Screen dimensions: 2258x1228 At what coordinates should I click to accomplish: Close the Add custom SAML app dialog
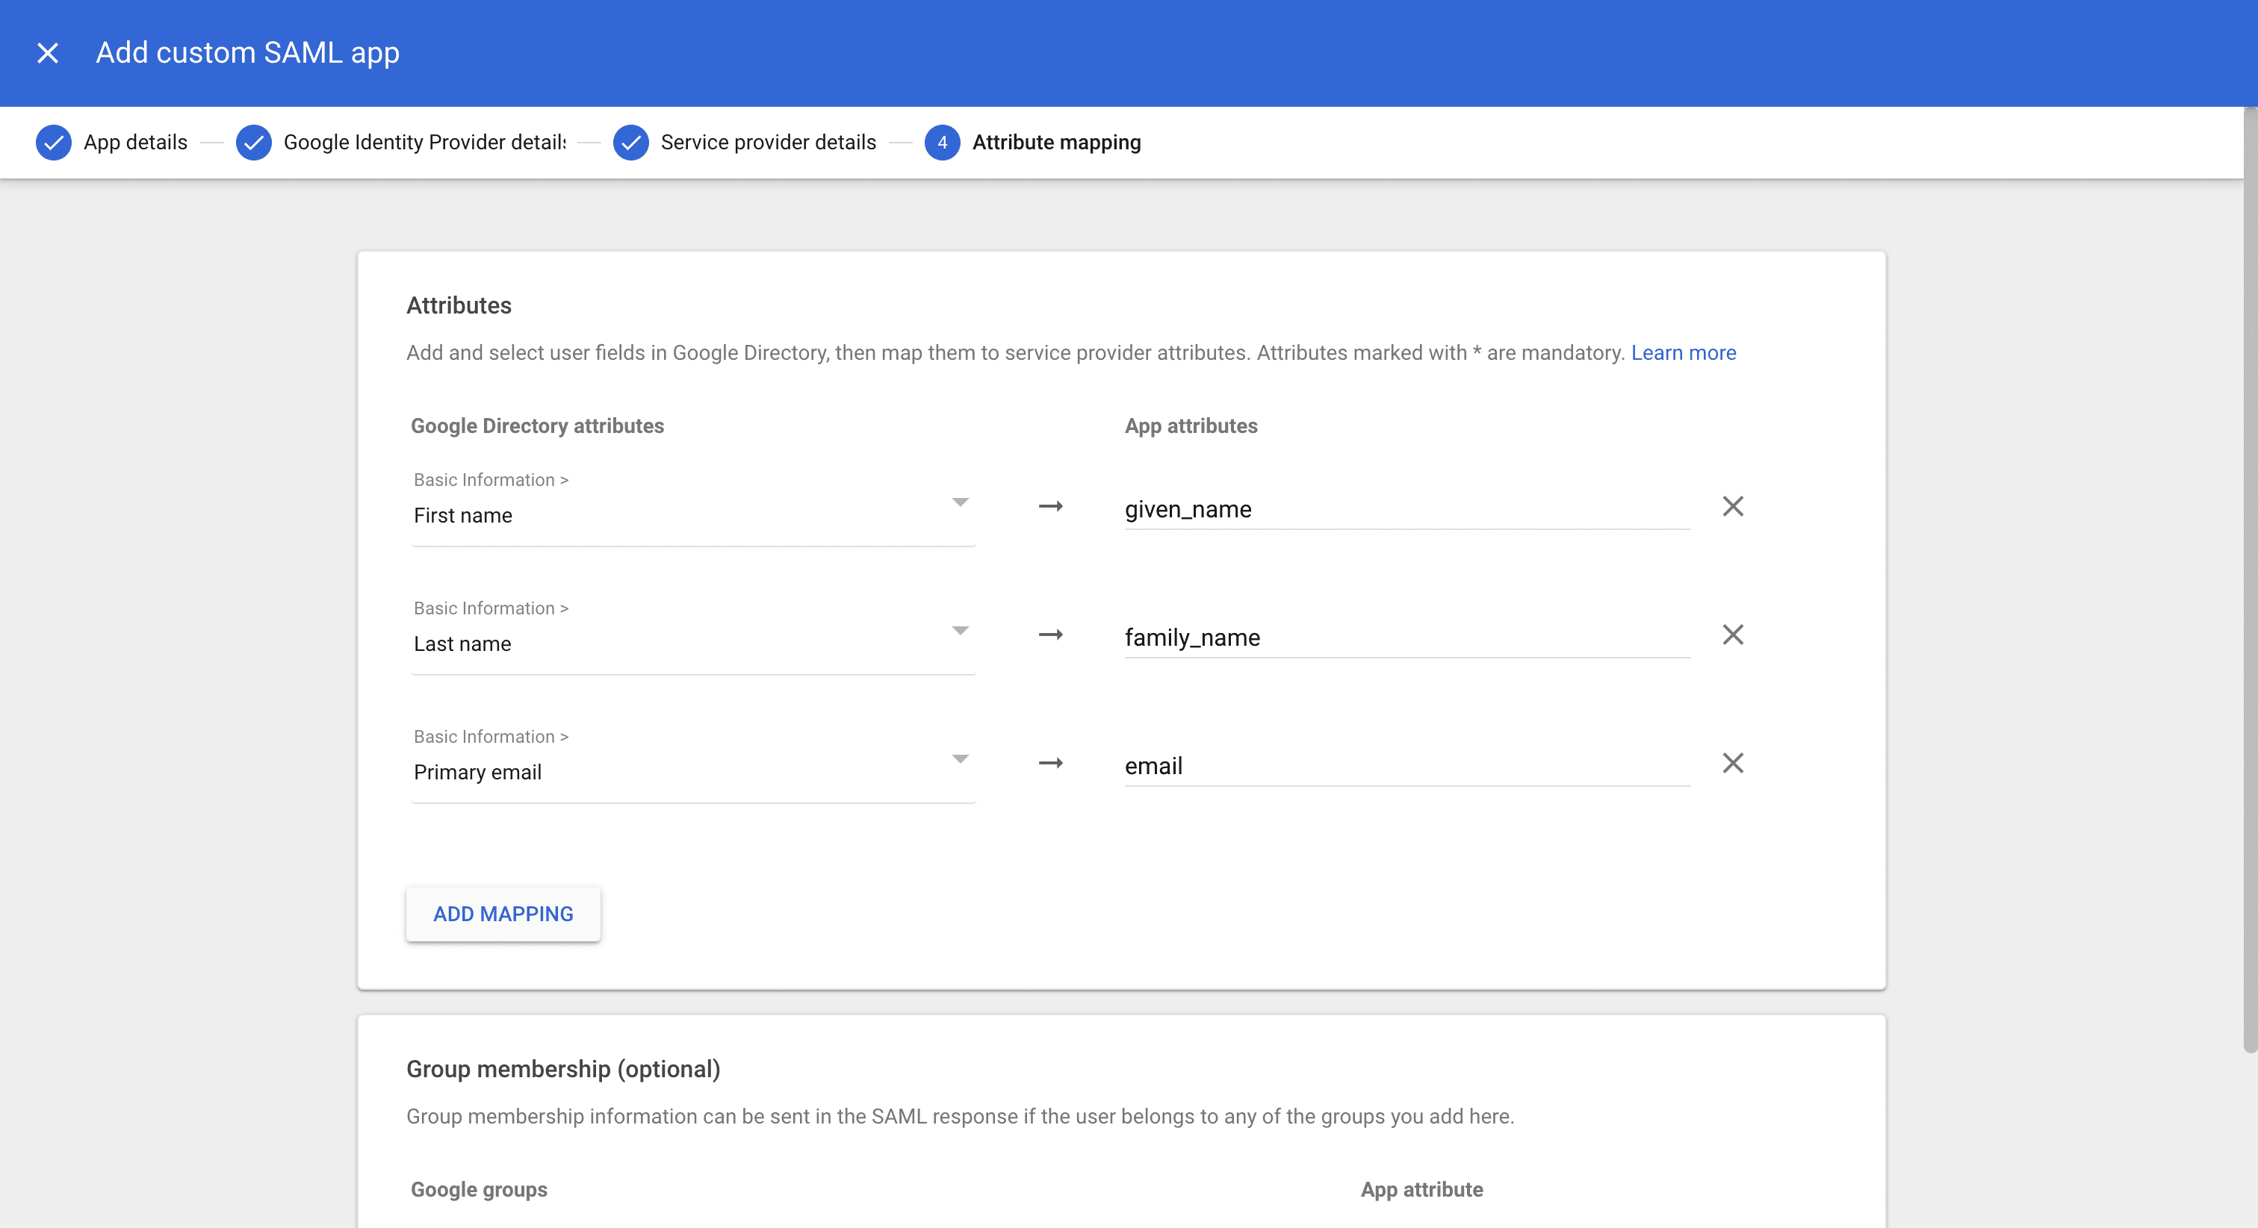coord(49,52)
